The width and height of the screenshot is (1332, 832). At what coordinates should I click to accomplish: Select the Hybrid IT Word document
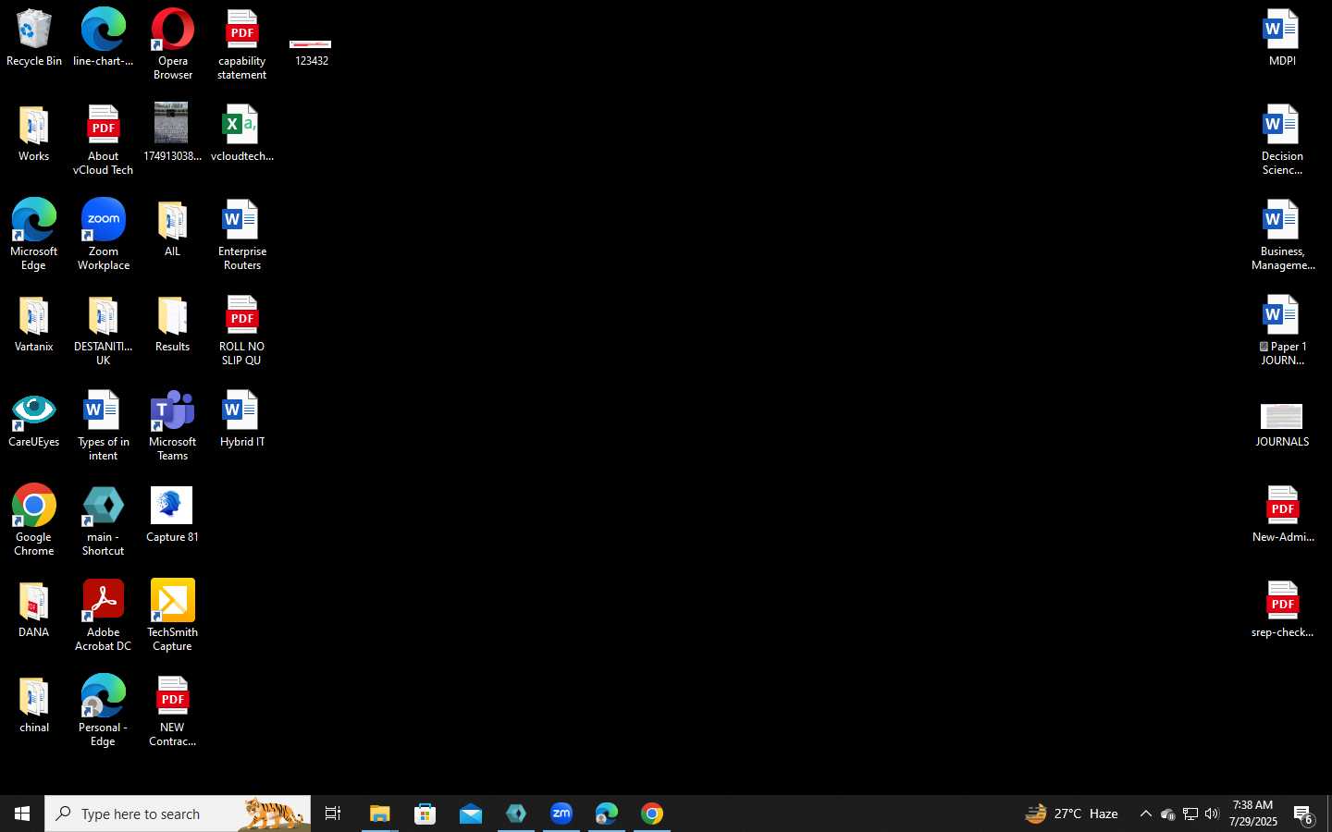coord(242,419)
